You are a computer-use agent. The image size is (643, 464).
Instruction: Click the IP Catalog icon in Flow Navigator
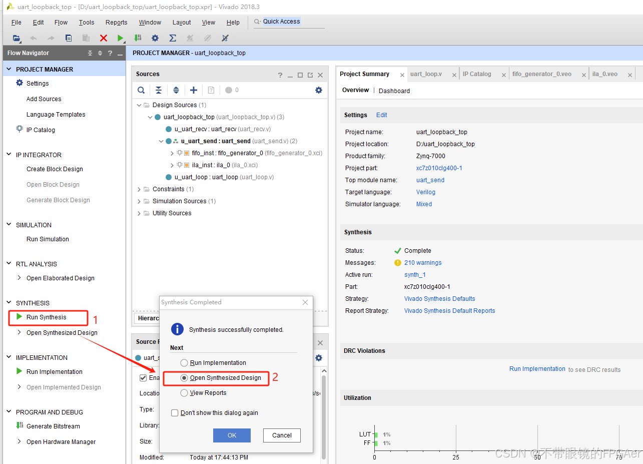click(20, 129)
